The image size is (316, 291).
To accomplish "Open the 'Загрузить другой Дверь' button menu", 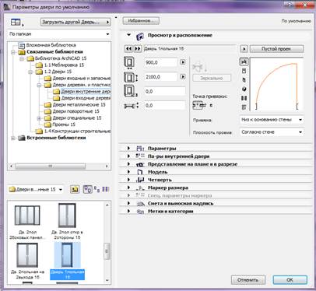I will tap(75, 23).
